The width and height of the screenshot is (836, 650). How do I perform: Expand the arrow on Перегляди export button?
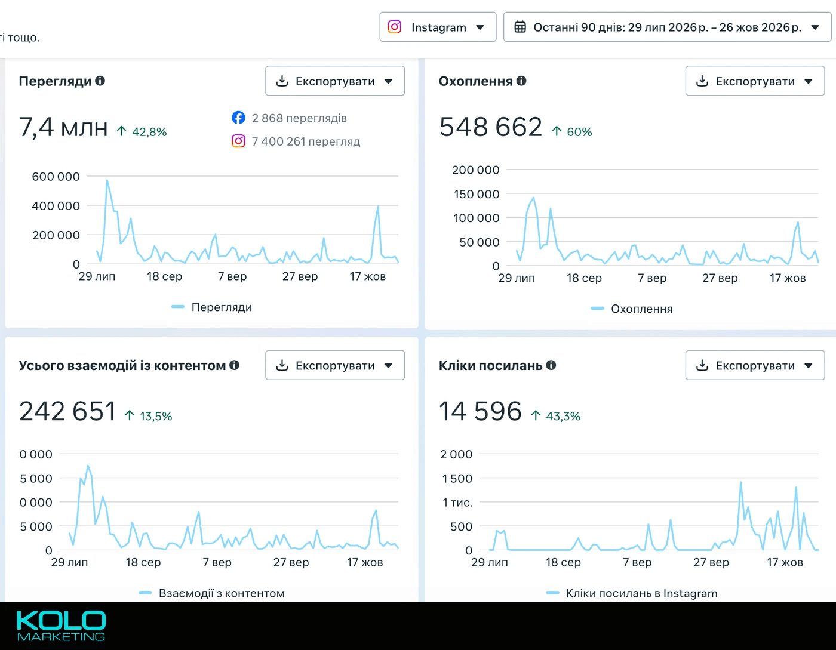click(x=388, y=81)
